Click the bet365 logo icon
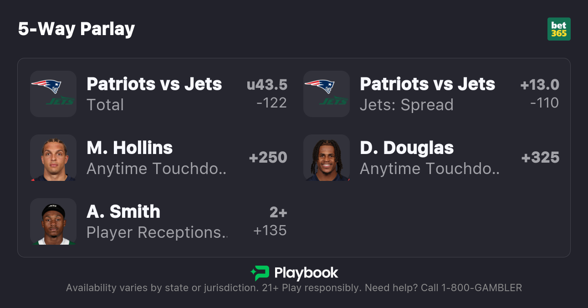Image resolution: width=588 pixels, height=308 pixels. click(x=559, y=29)
